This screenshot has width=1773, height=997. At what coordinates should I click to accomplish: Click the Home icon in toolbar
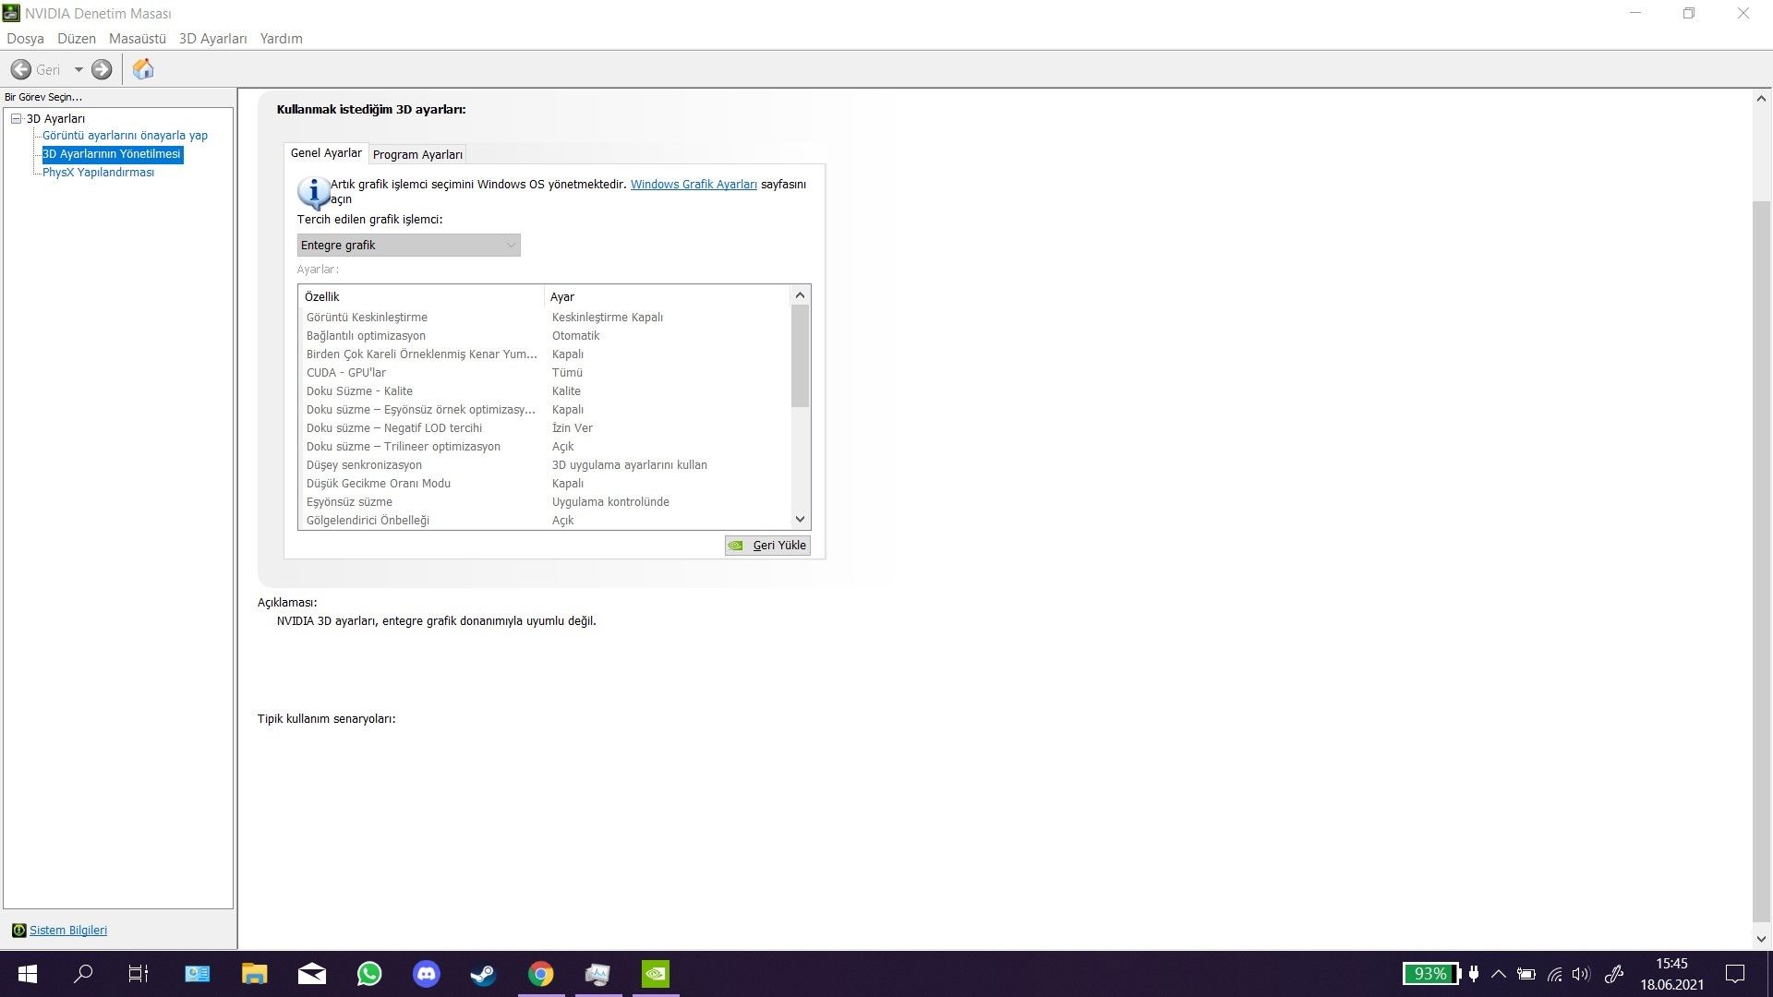coord(143,69)
